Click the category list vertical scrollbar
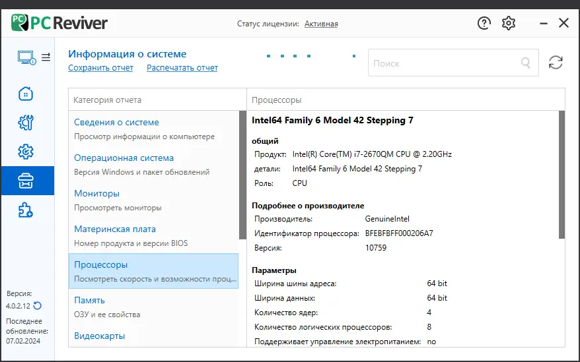 [x=242, y=175]
